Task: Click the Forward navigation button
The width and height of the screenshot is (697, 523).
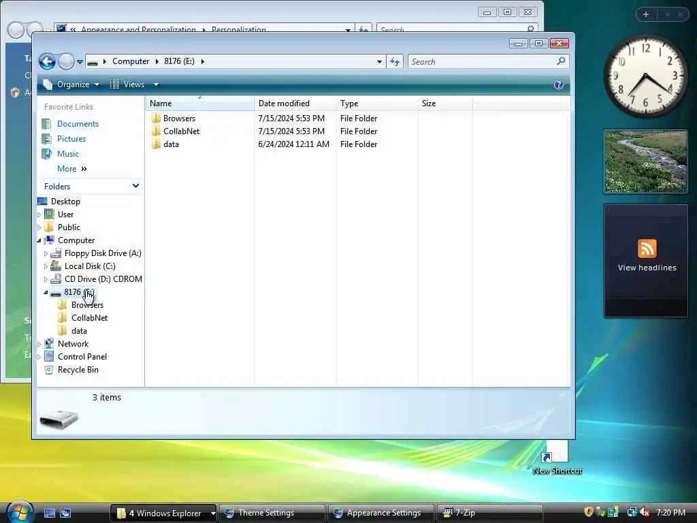Action: tap(66, 61)
